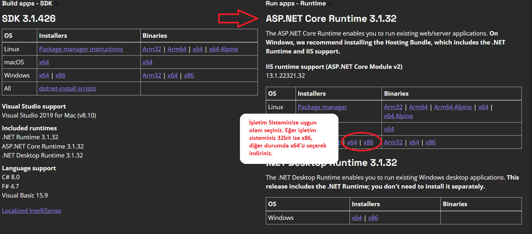The width and height of the screenshot is (532, 234).
Task: Click the circled x64 ASP.NET Core Windows installer
Action: pyautogui.click(x=352, y=142)
